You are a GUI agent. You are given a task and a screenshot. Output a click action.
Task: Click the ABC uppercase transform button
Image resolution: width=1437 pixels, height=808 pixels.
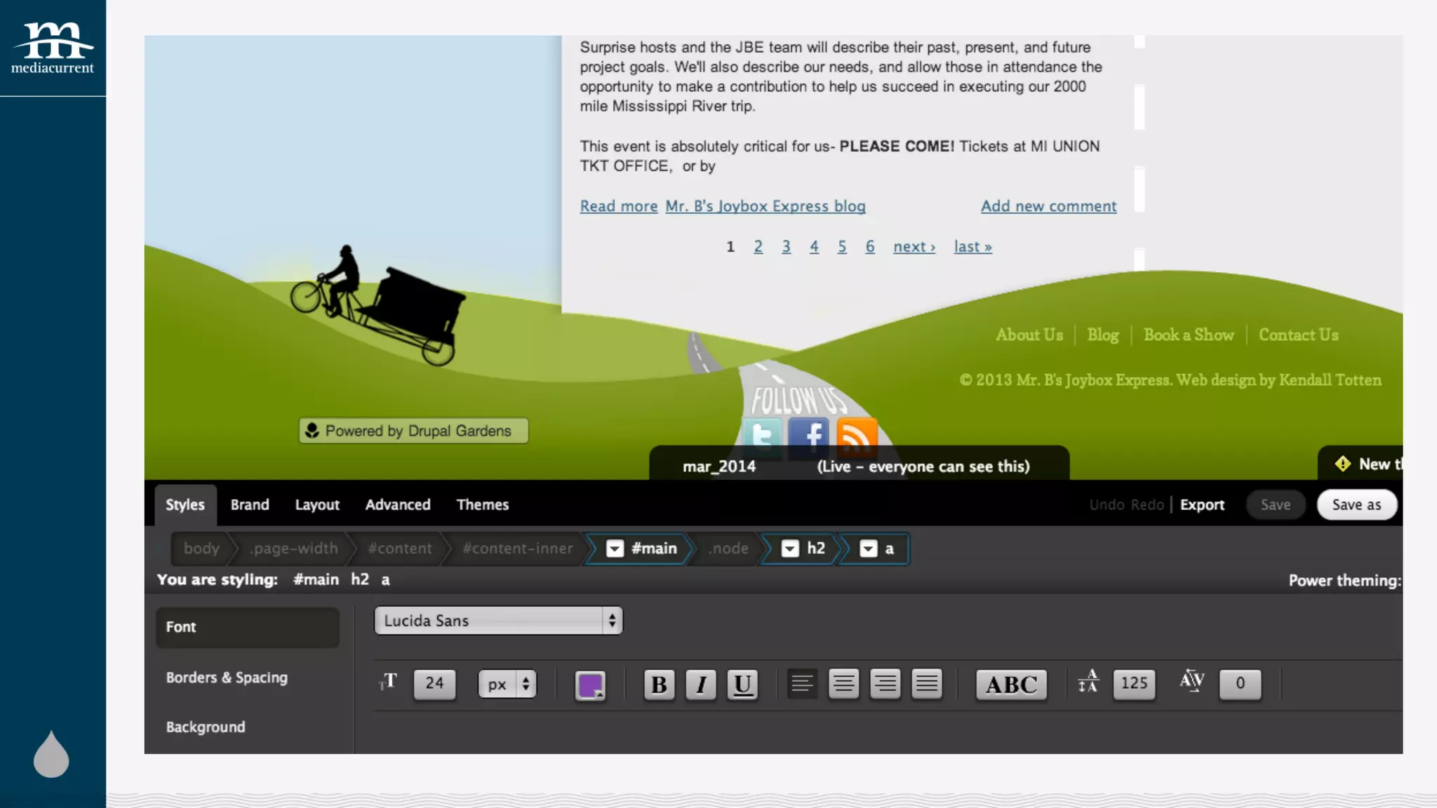[x=1011, y=684]
